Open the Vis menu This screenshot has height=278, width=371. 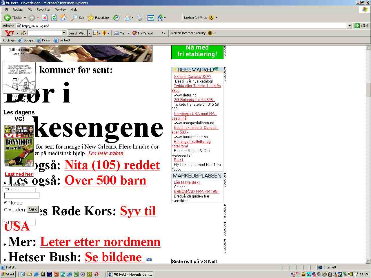tap(30, 10)
